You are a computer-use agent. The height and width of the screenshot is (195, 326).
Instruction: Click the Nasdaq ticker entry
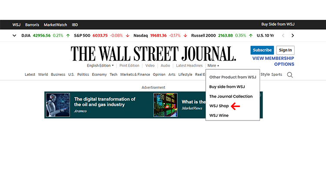(160, 36)
